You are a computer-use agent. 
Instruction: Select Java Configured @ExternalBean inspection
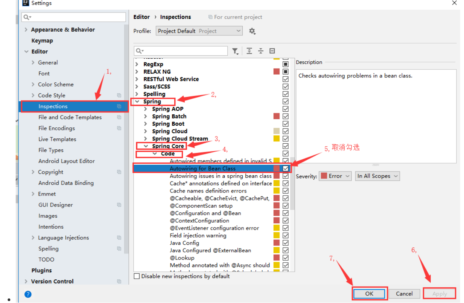coord(211,250)
